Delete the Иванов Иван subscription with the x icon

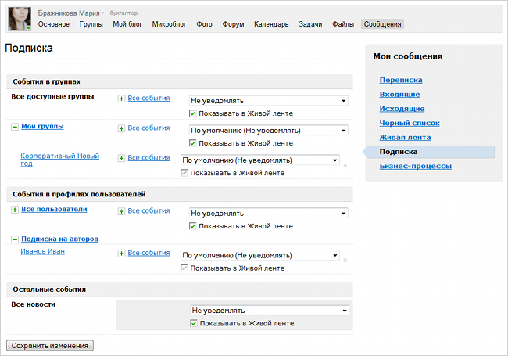[345, 261]
